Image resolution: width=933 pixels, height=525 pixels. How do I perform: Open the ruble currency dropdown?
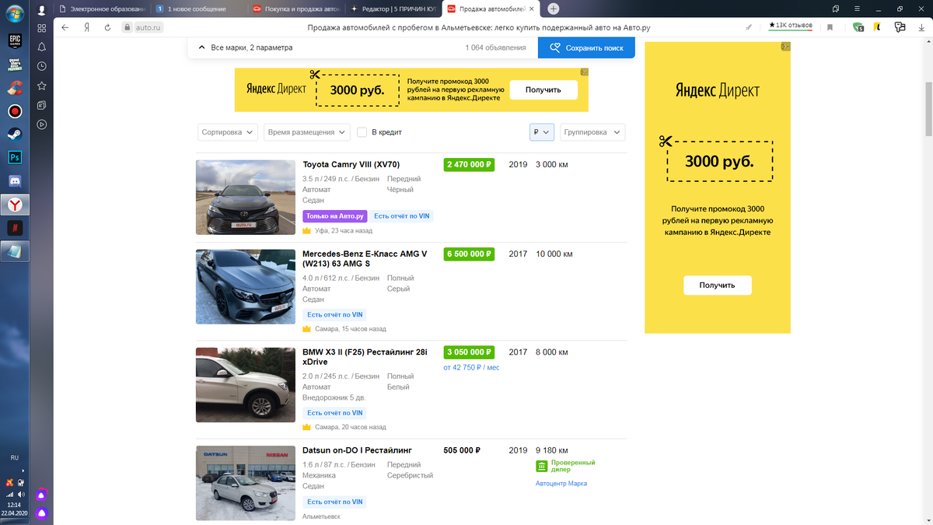pos(542,132)
